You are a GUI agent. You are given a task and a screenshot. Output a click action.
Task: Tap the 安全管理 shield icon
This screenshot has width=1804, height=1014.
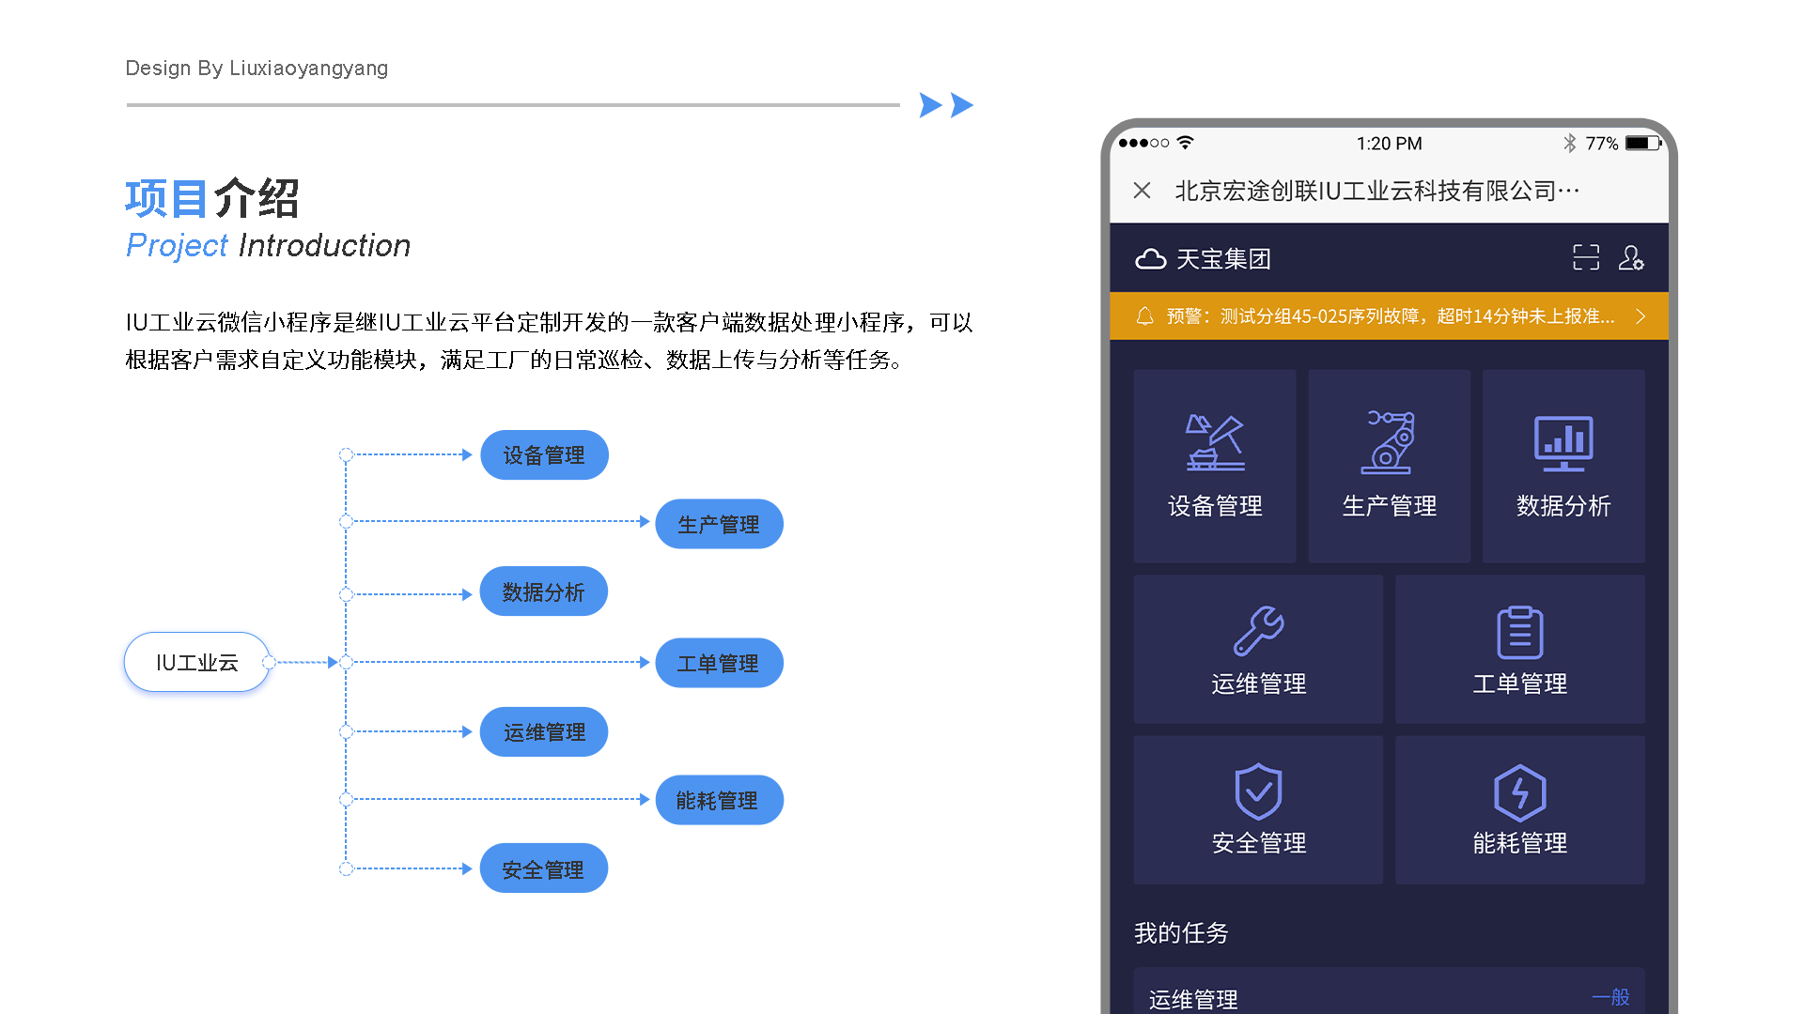click(1259, 791)
